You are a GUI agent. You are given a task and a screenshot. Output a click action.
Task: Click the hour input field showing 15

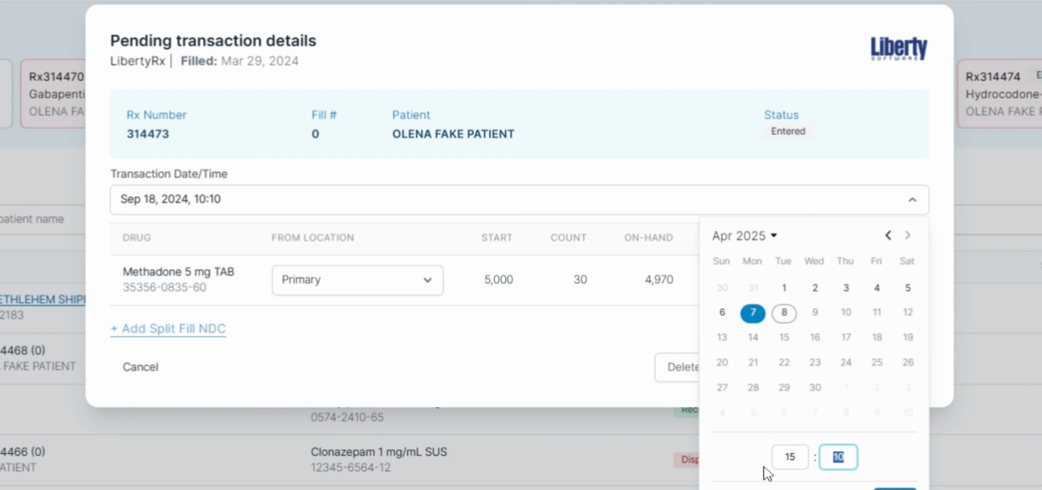[x=789, y=457]
